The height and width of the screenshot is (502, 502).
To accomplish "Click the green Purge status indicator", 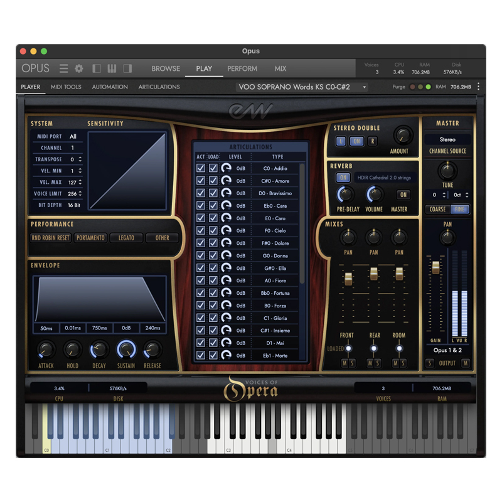I will tap(428, 87).
